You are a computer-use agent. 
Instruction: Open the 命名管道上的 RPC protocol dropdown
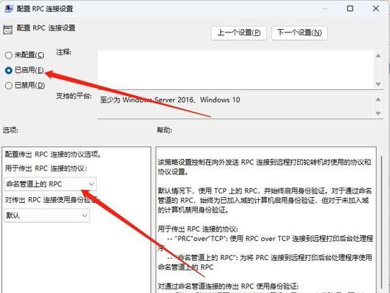[50, 184]
